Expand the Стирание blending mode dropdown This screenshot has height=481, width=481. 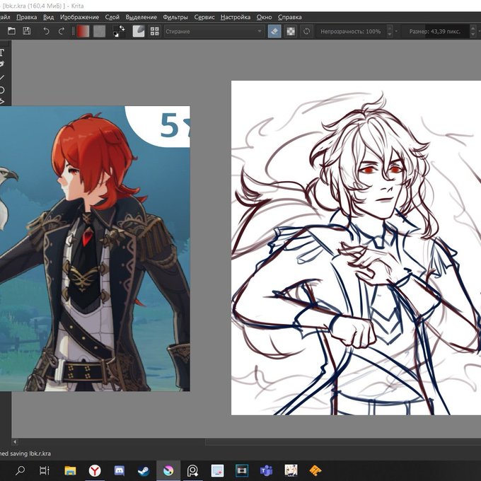(x=214, y=31)
